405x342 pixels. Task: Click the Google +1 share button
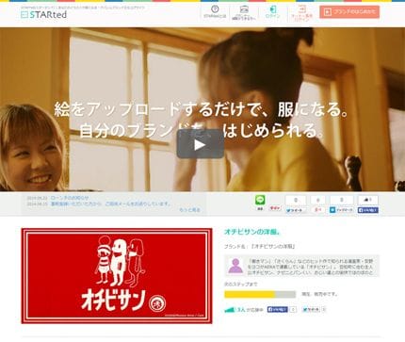coord(317,210)
